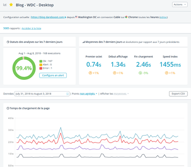
Task: Click the 99.4% donut chart
Action: coord(24,68)
